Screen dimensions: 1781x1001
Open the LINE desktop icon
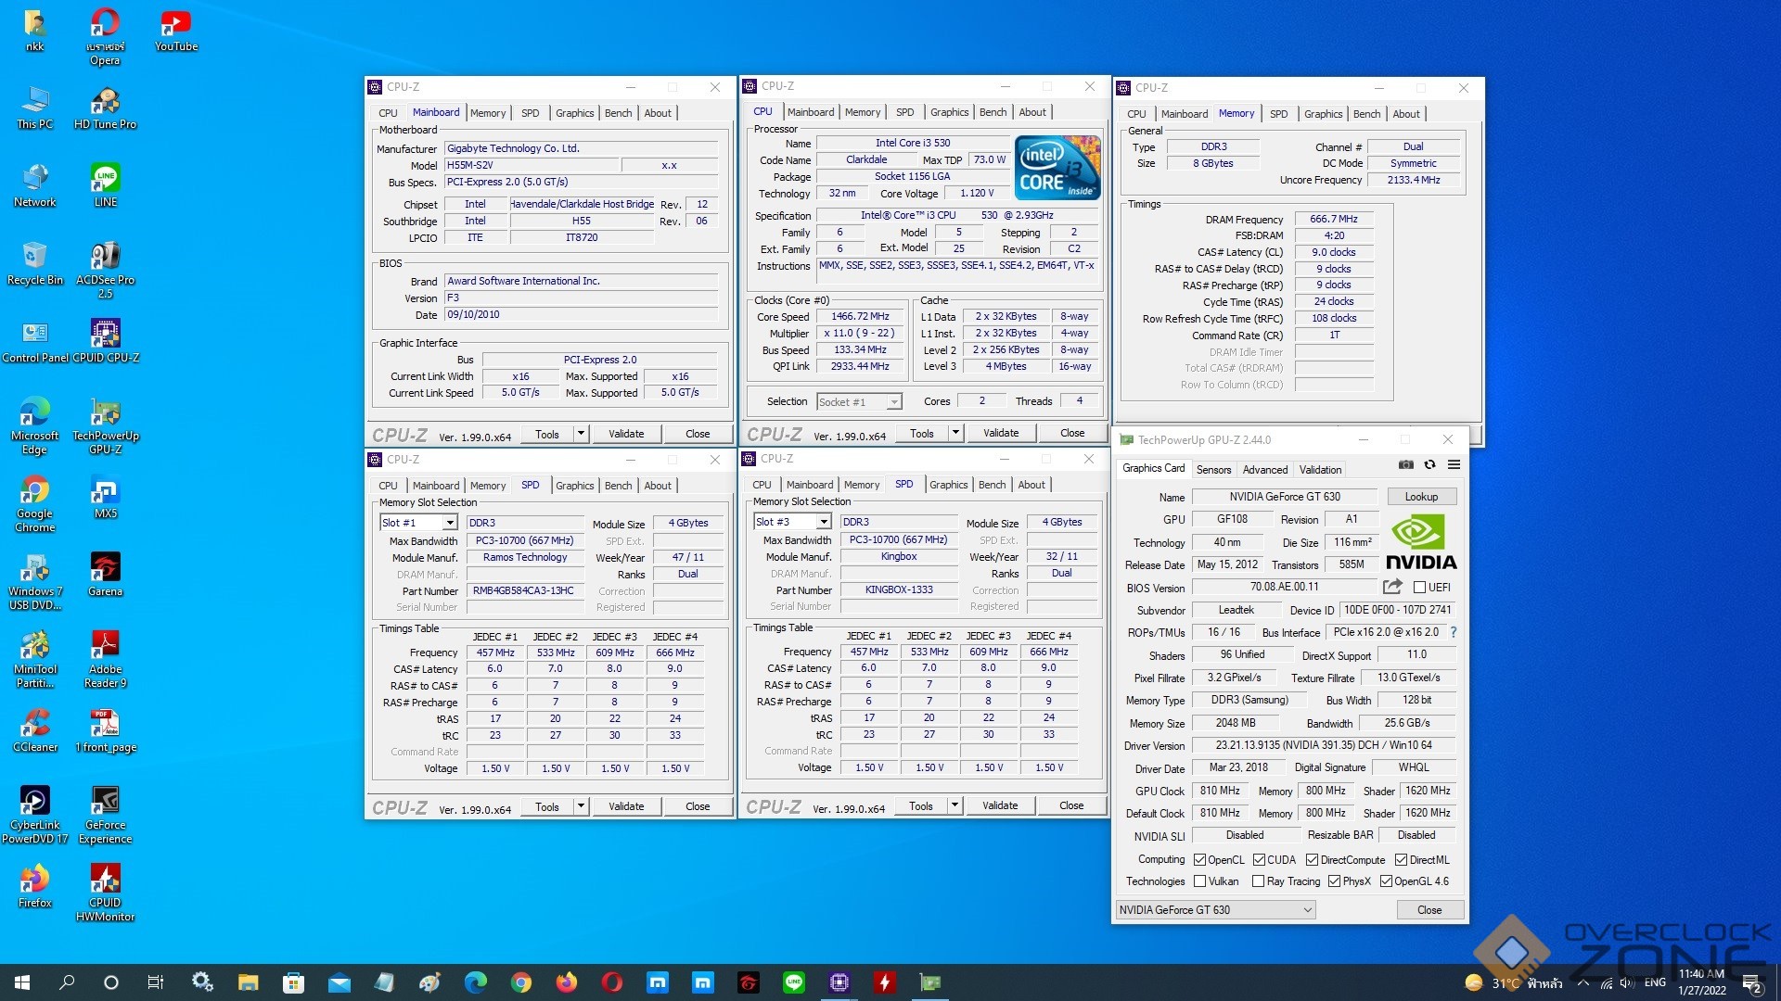pyautogui.click(x=105, y=186)
